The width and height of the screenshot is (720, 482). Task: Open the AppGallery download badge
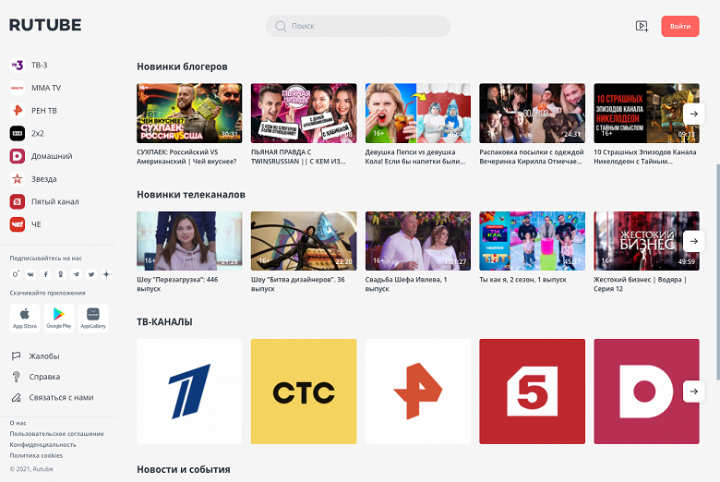click(93, 318)
